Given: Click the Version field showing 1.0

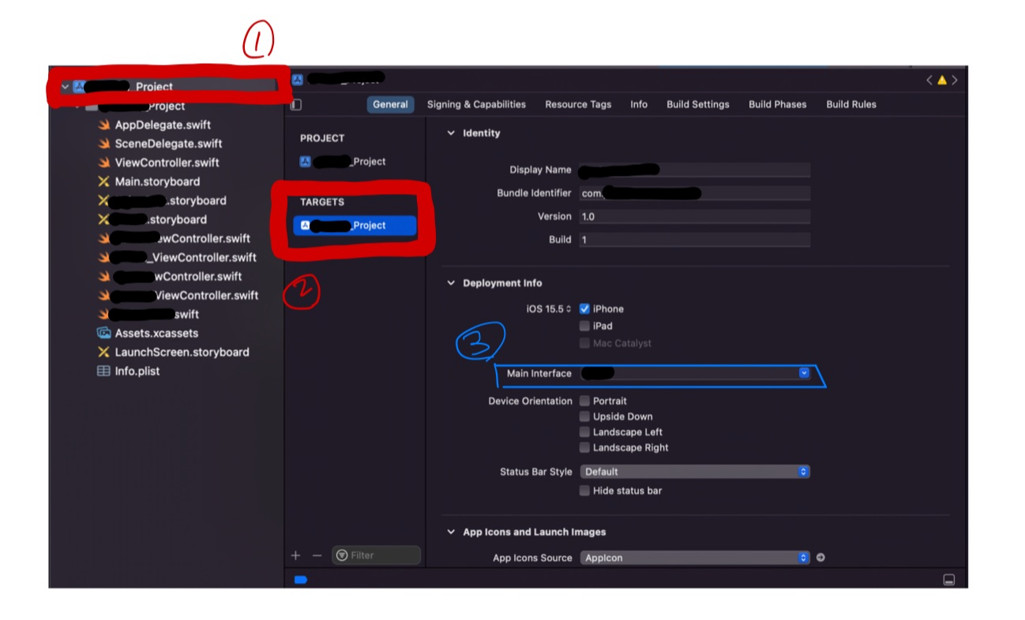Looking at the screenshot, I should click(695, 216).
